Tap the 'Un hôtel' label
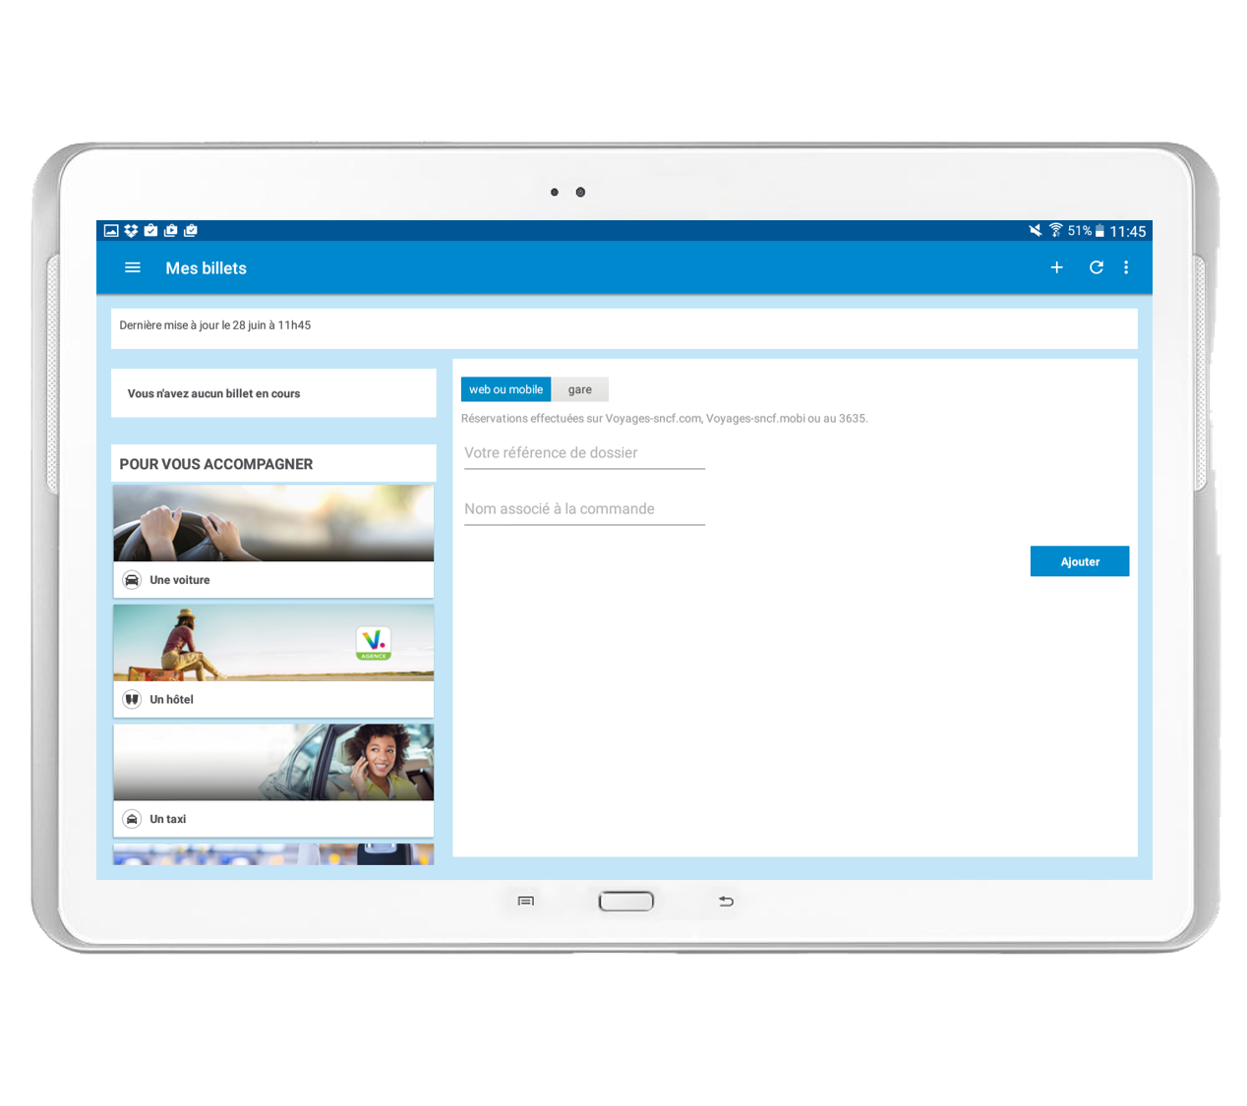Viewport: 1247px width, 1106px height. (171, 699)
